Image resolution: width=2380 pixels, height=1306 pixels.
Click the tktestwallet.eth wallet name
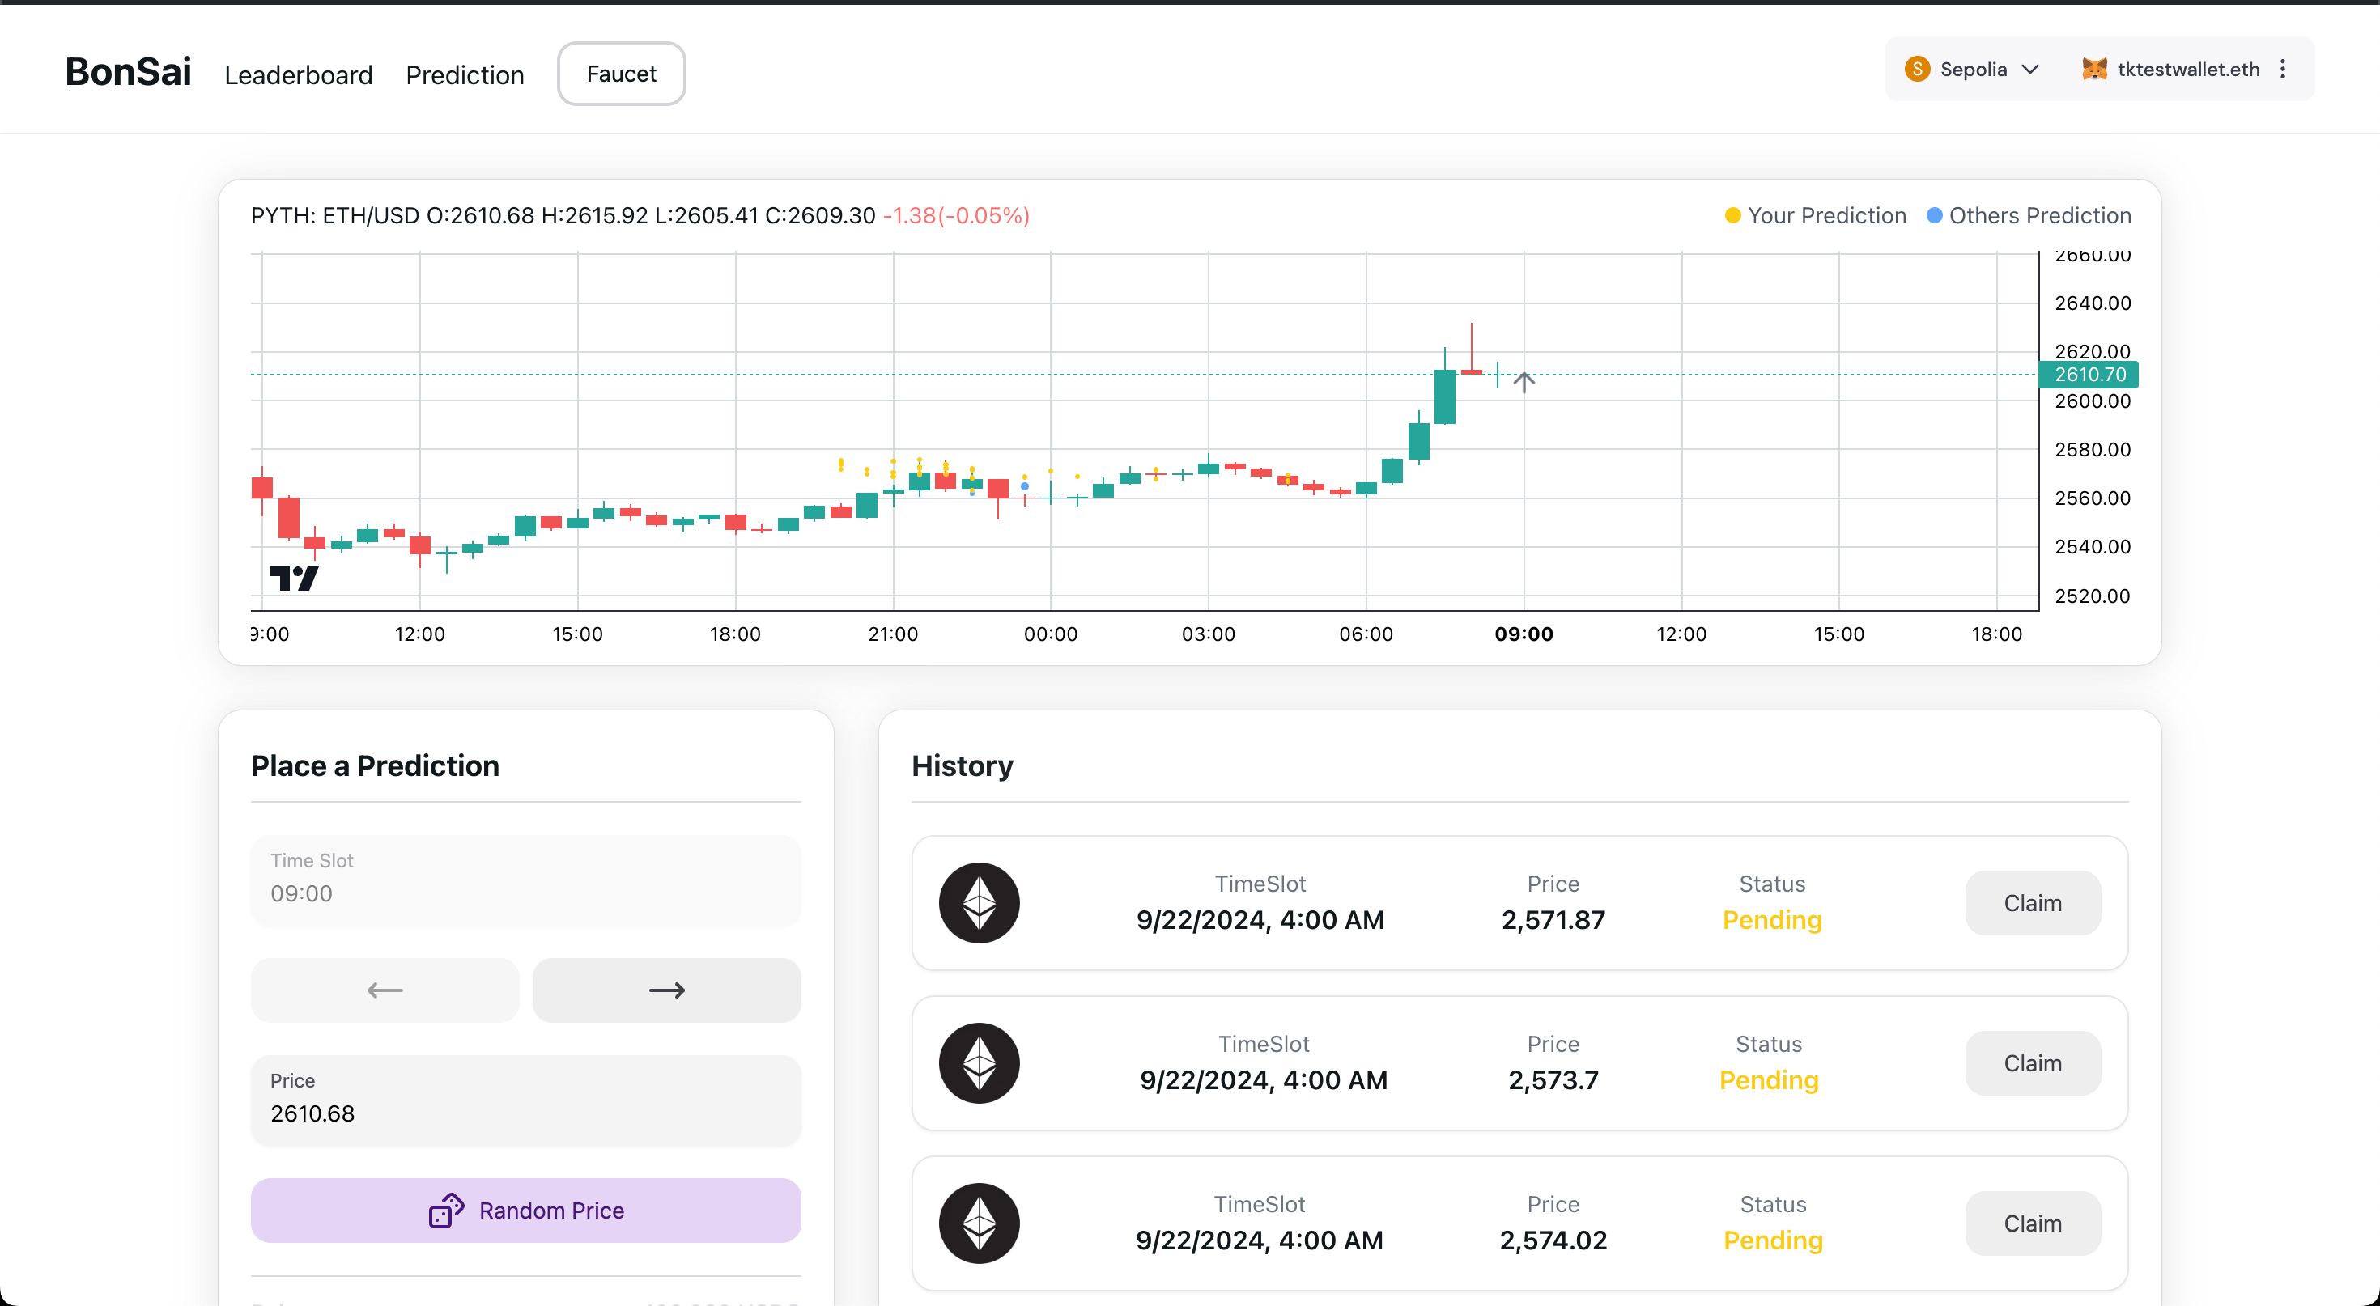click(2188, 70)
